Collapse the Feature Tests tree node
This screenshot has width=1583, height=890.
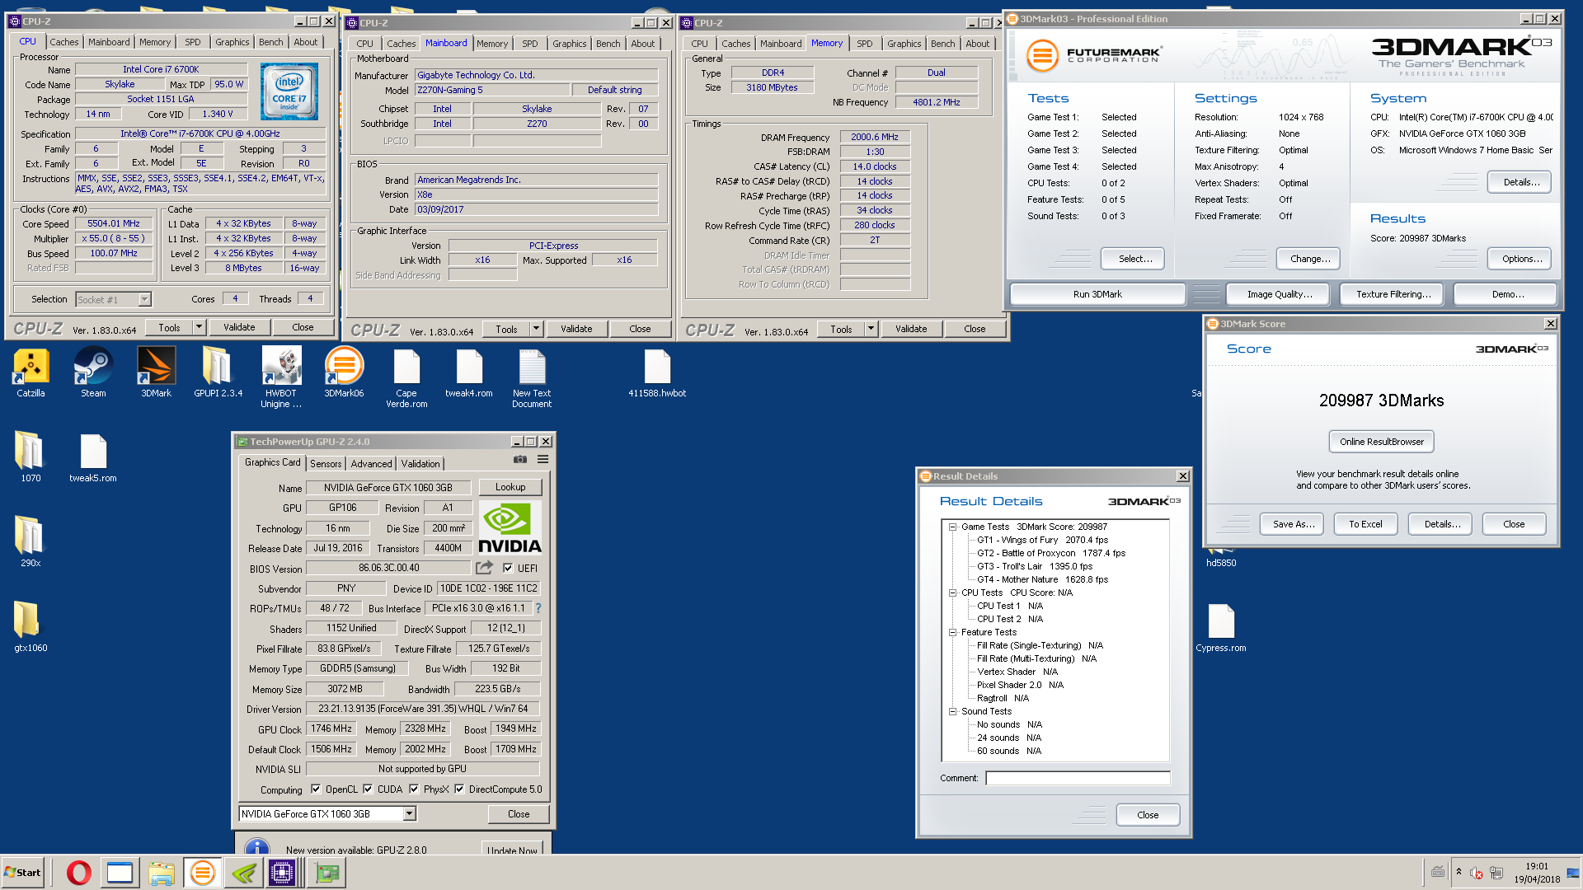[952, 632]
